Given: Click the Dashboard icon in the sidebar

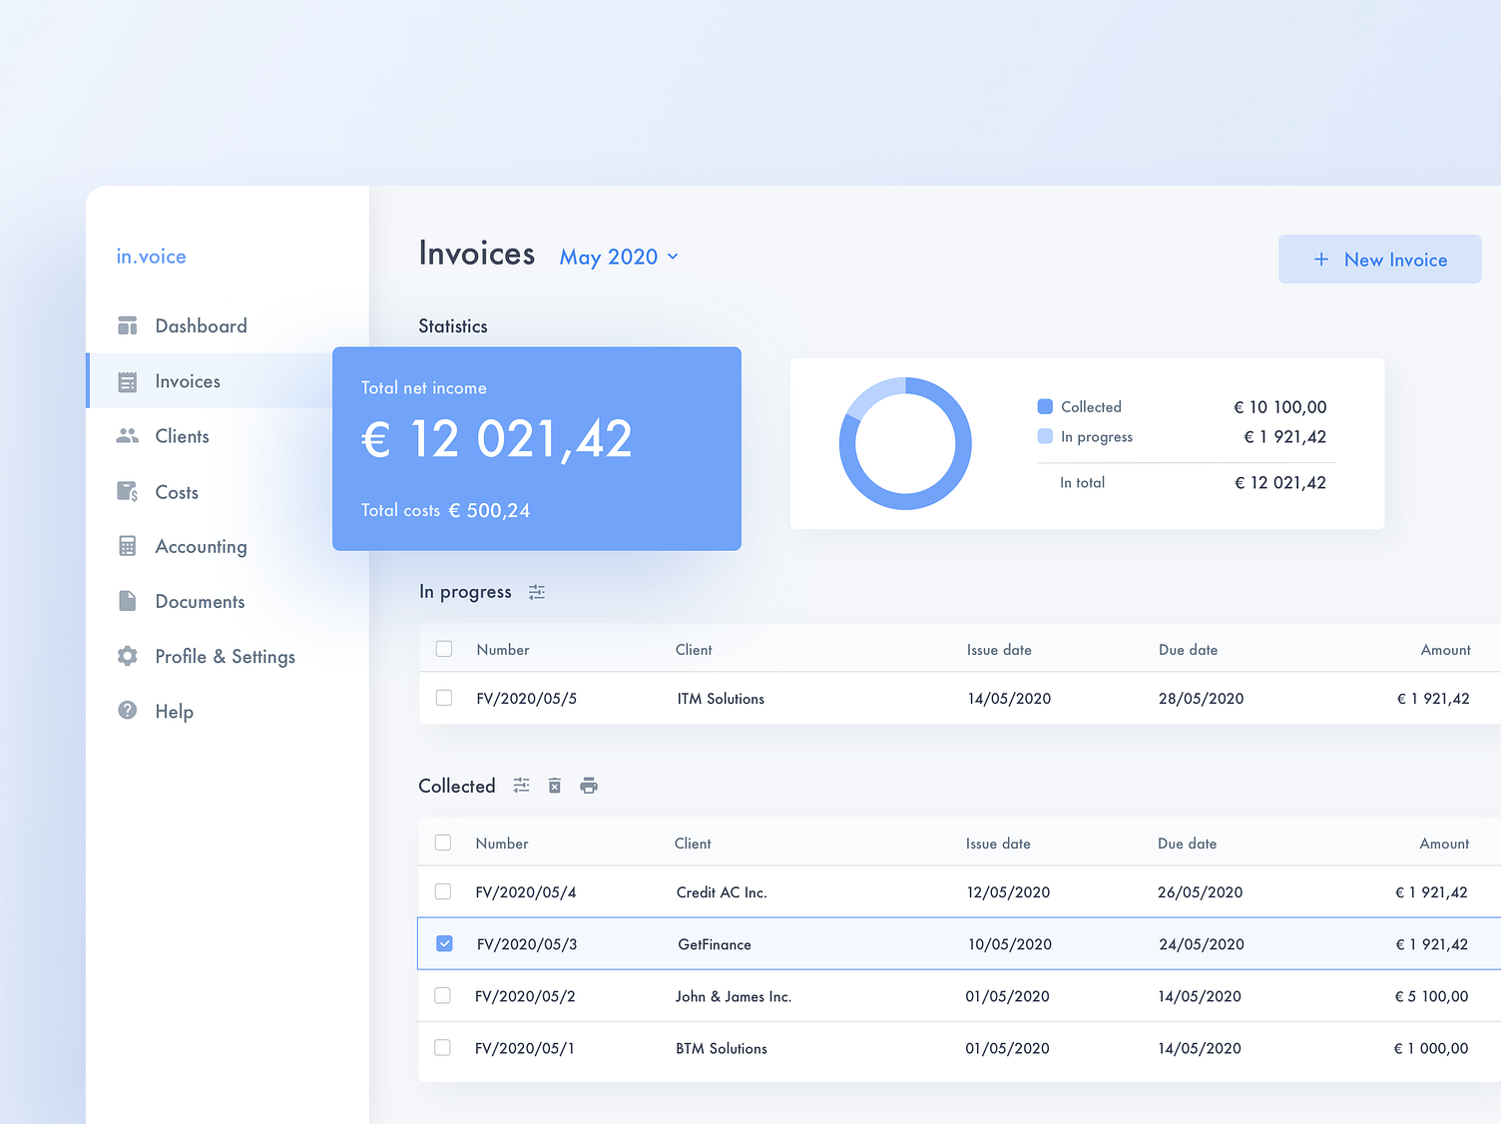Looking at the screenshot, I should click(128, 326).
